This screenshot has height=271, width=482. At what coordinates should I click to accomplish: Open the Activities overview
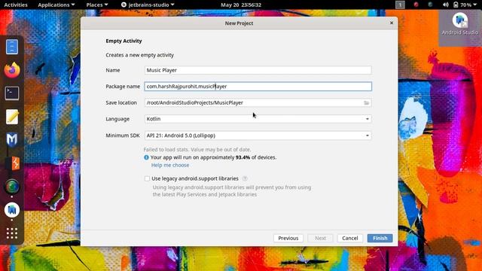pos(16,5)
